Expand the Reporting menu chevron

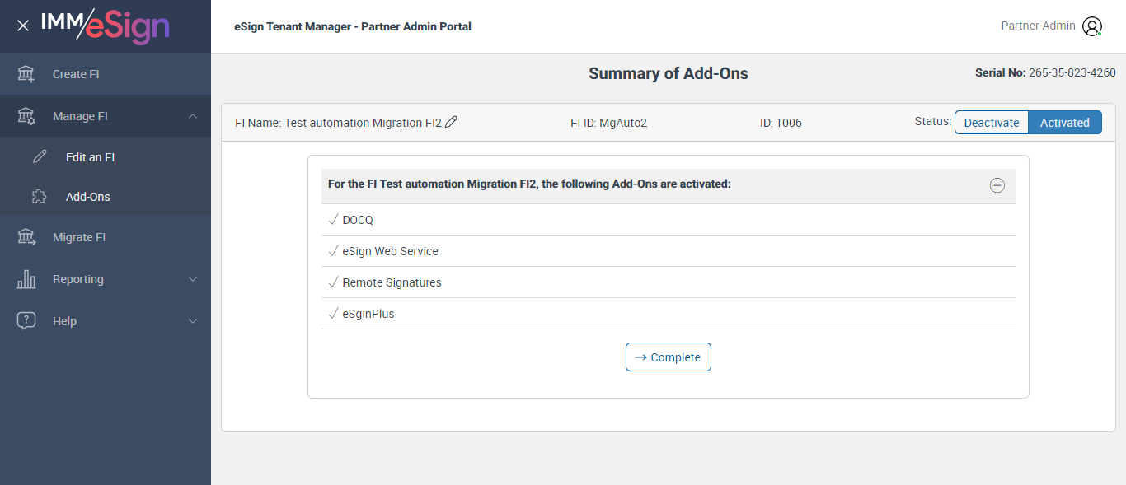pyautogui.click(x=193, y=279)
